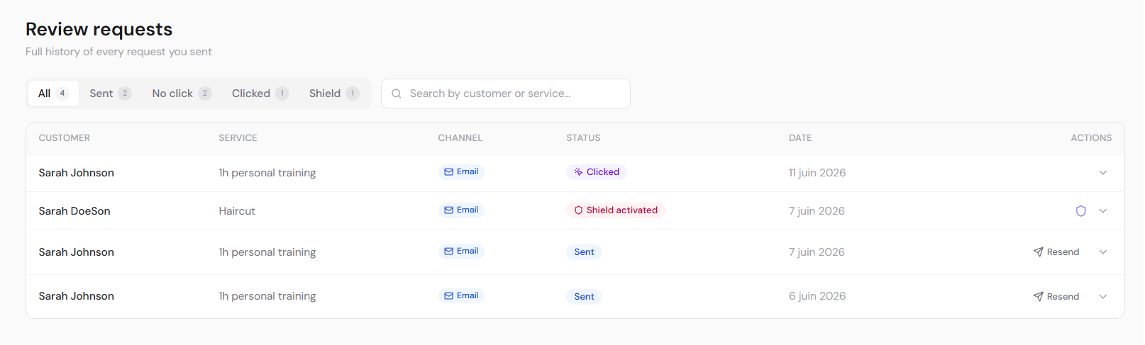Viewport: 1145px width, 345px height.
Task: Click the date 6 juin 2026
Action: pyautogui.click(x=817, y=296)
